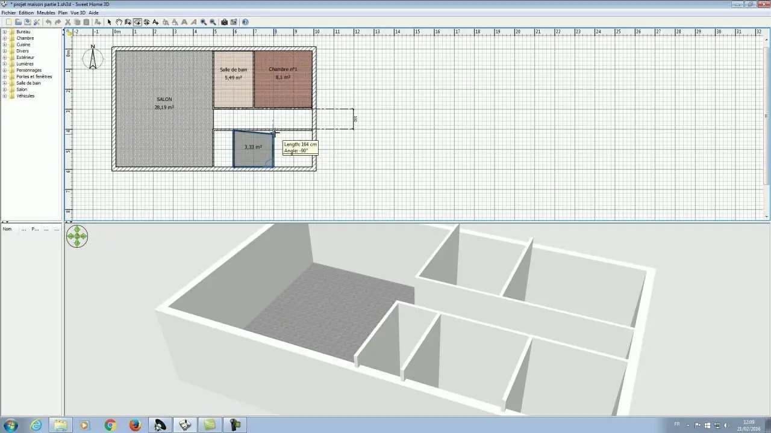The height and width of the screenshot is (433, 771).
Task: Launch Firefox from the taskbar
Action: pos(135,425)
